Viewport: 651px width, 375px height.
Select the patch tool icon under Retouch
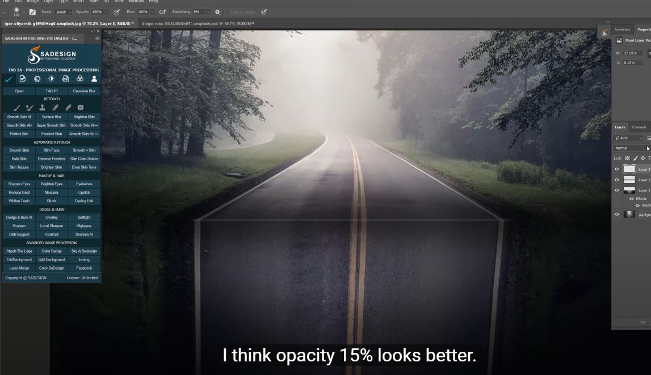click(81, 108)
